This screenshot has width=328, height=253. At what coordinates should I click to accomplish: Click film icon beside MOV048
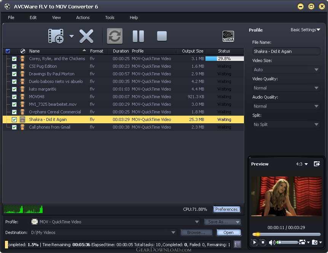coord(22,97)
